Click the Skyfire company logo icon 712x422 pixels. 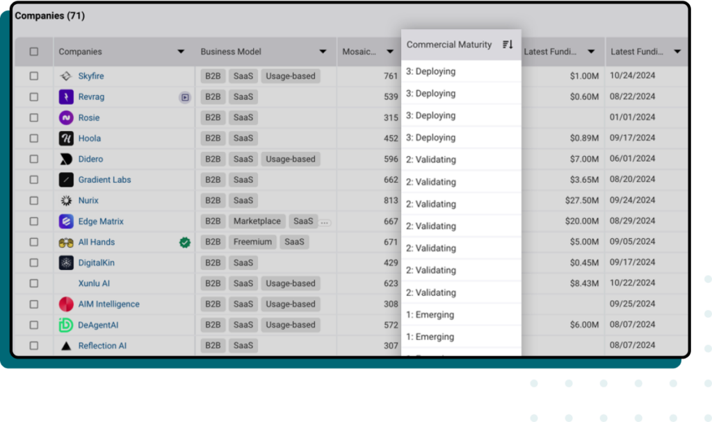66,76
